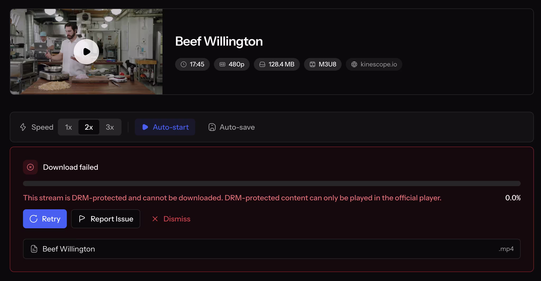Click the red error circle icon
Viewport: 541px width, 281px height.
tap(30, 167)
